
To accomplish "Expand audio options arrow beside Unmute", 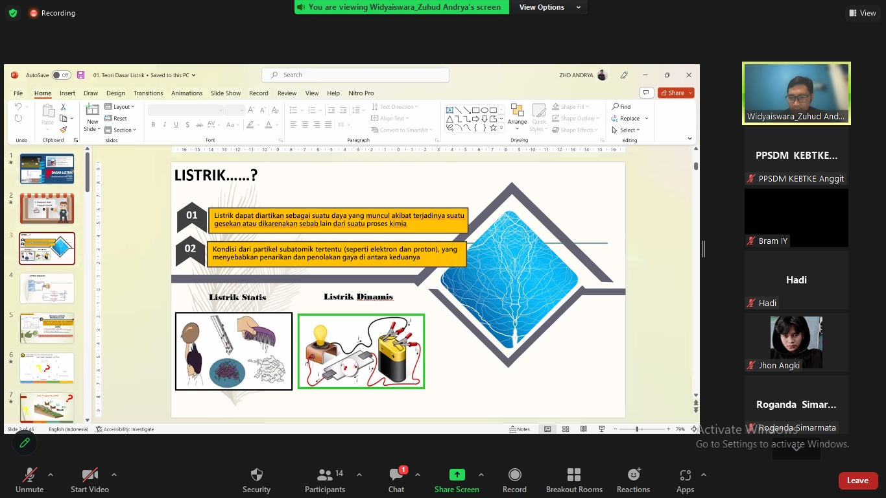I will [x=51, y=475].
